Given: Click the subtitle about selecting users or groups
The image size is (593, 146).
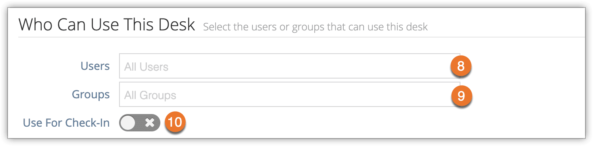Looking at the screenshot, I should (316, 27).
